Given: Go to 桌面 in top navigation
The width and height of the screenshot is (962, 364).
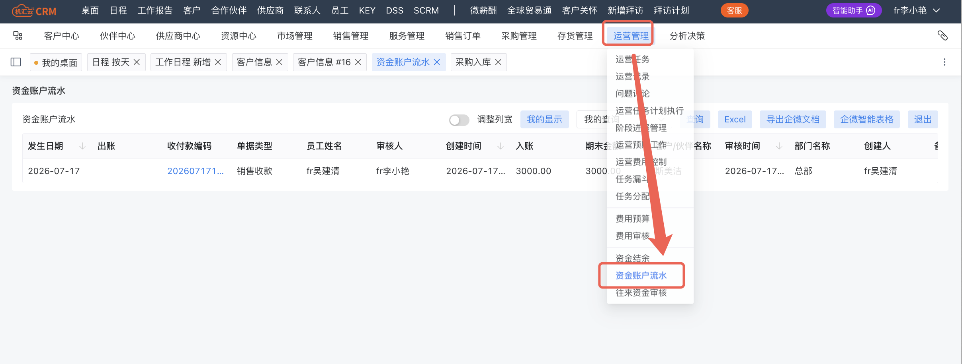Looking at the screenshot, I should (90, 11).
